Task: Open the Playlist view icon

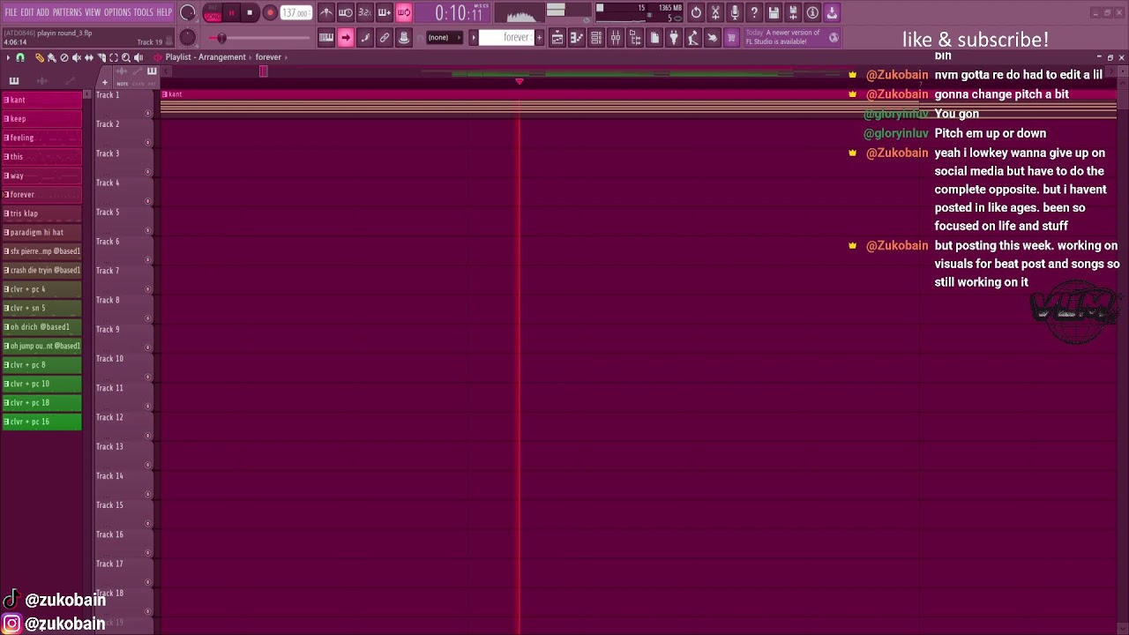Action: tap(557, 37)
